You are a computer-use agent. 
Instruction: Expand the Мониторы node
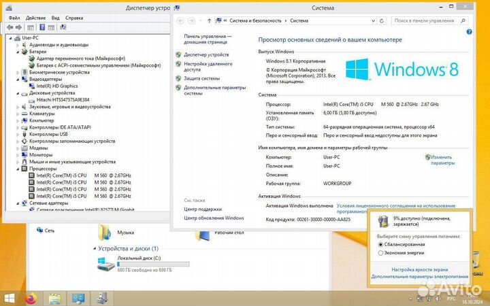[x=18, y=155]
